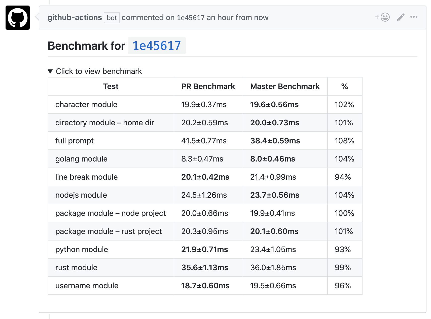Click the GitHub Octocat avatar icon
This screenshot has width=431, height=319.
click(18, 18)
